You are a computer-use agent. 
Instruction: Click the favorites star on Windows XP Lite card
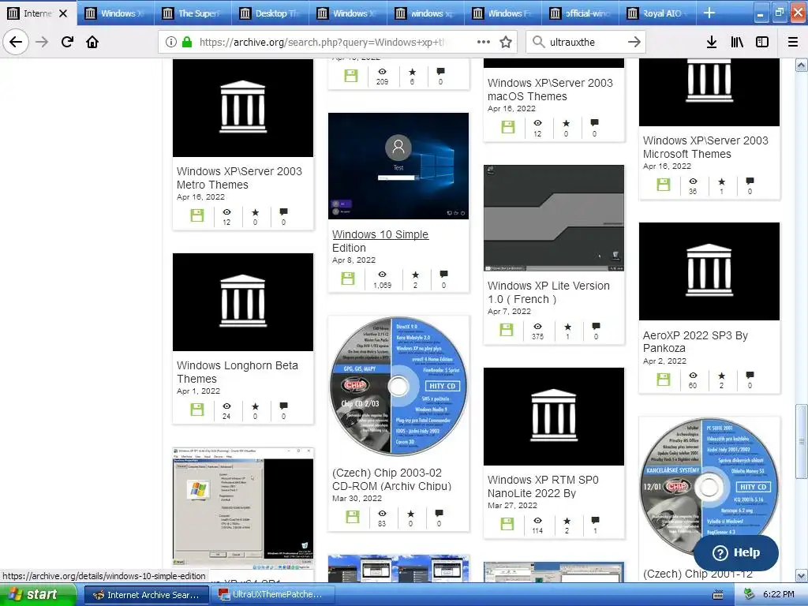(x=567, y=327)
